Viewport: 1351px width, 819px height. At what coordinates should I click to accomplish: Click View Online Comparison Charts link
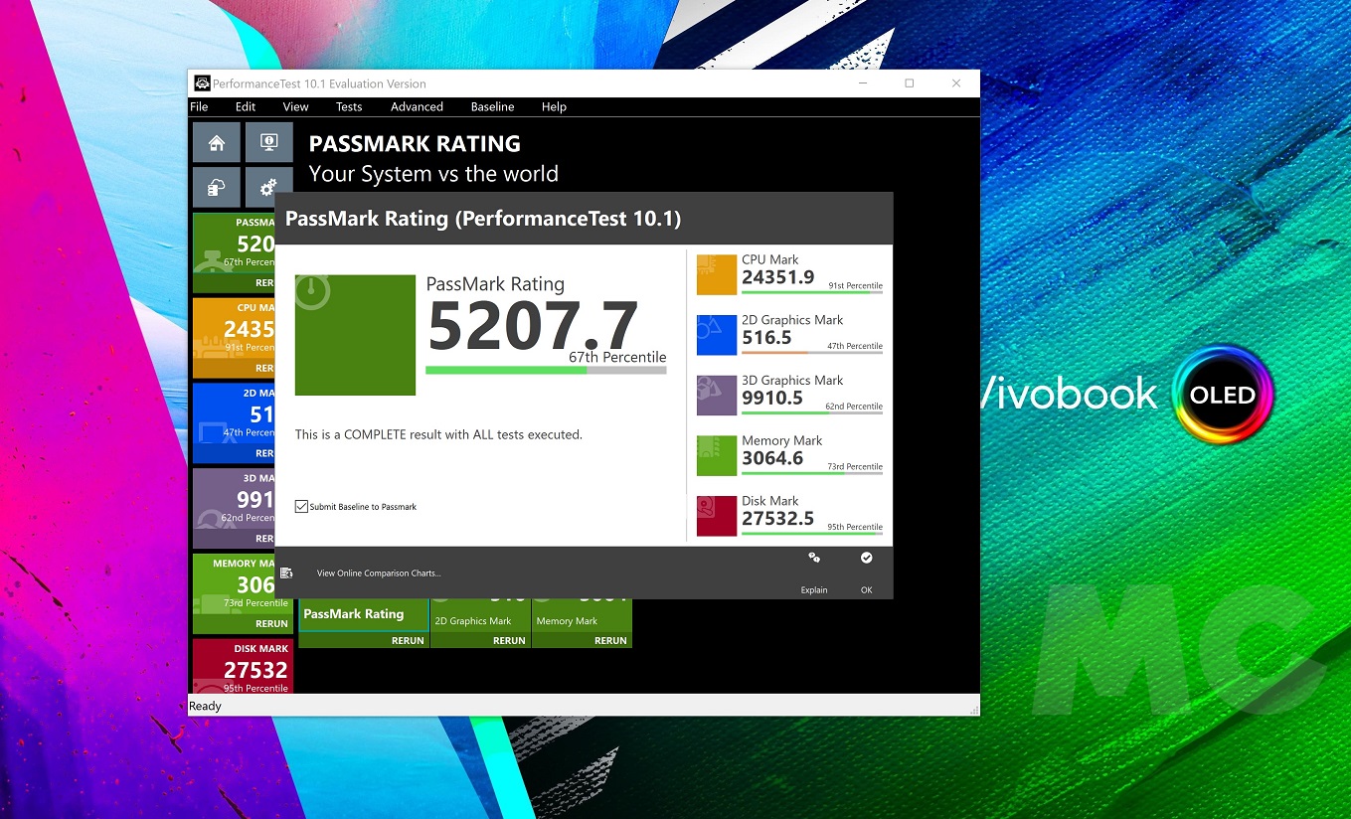click(x=378, y=573)
